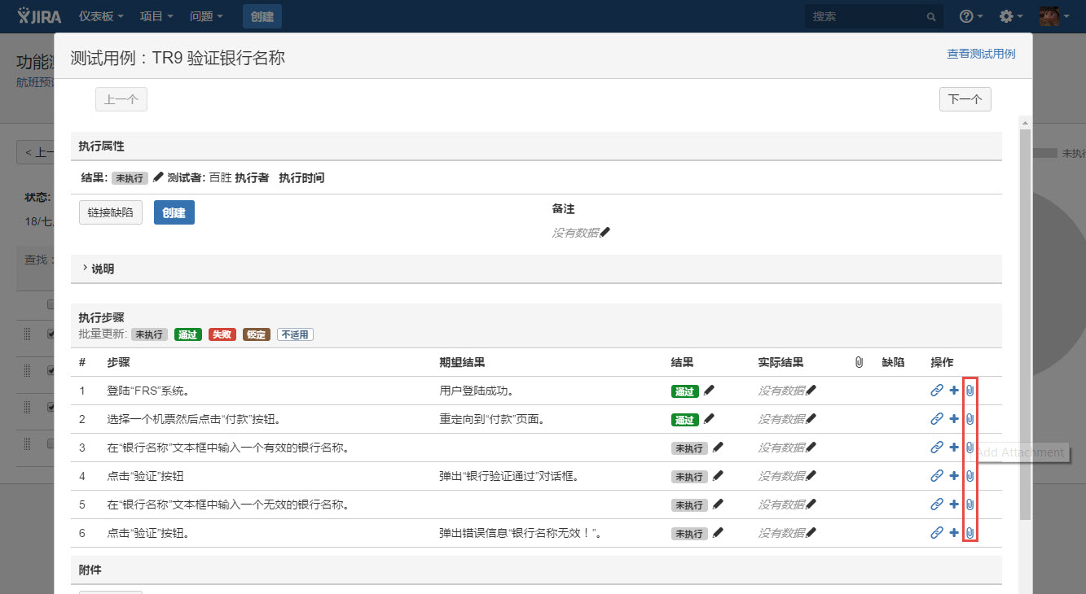This screenshot has width=1086, height=594.
Task: Open the 问题 dropdown menu
Action: 206,16
